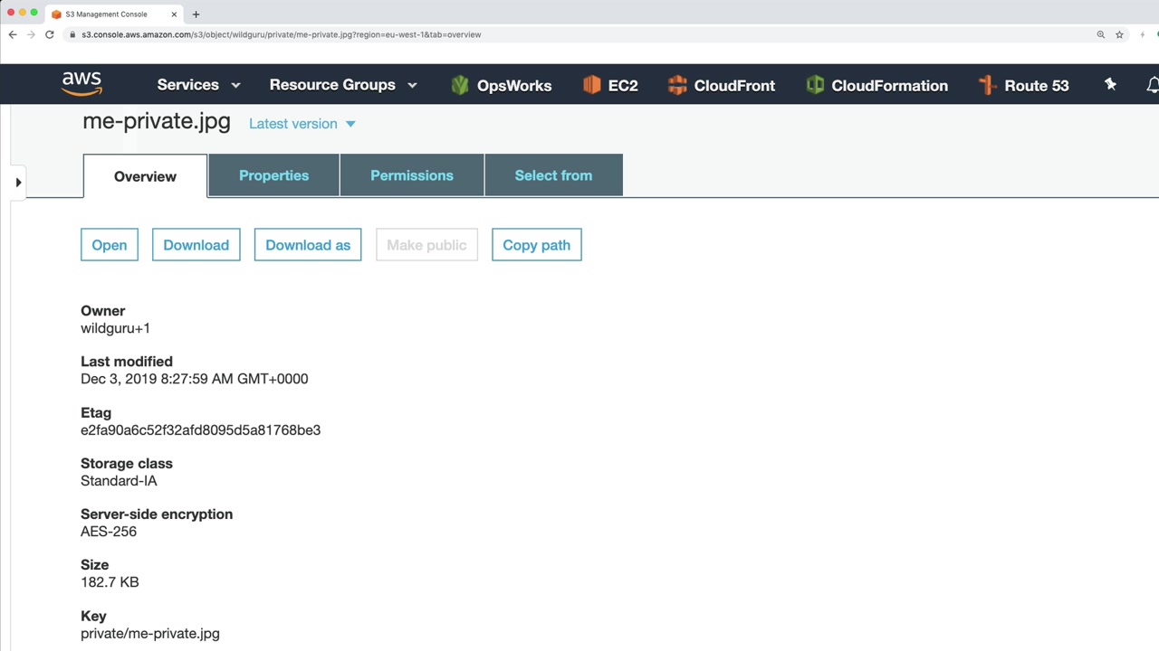1159x651 pixels.
Task: Click the Etag hash value e2fa90a6c52f32afd8095d5a81768be3
Action: point(200,430)
